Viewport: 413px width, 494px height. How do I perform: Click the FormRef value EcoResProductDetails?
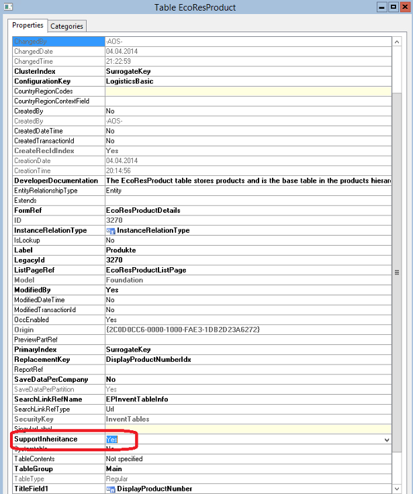(143, 211)
